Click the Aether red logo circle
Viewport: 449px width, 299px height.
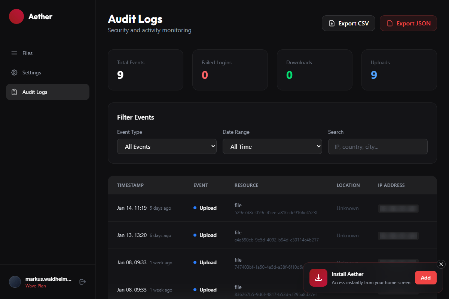point(16,16)
